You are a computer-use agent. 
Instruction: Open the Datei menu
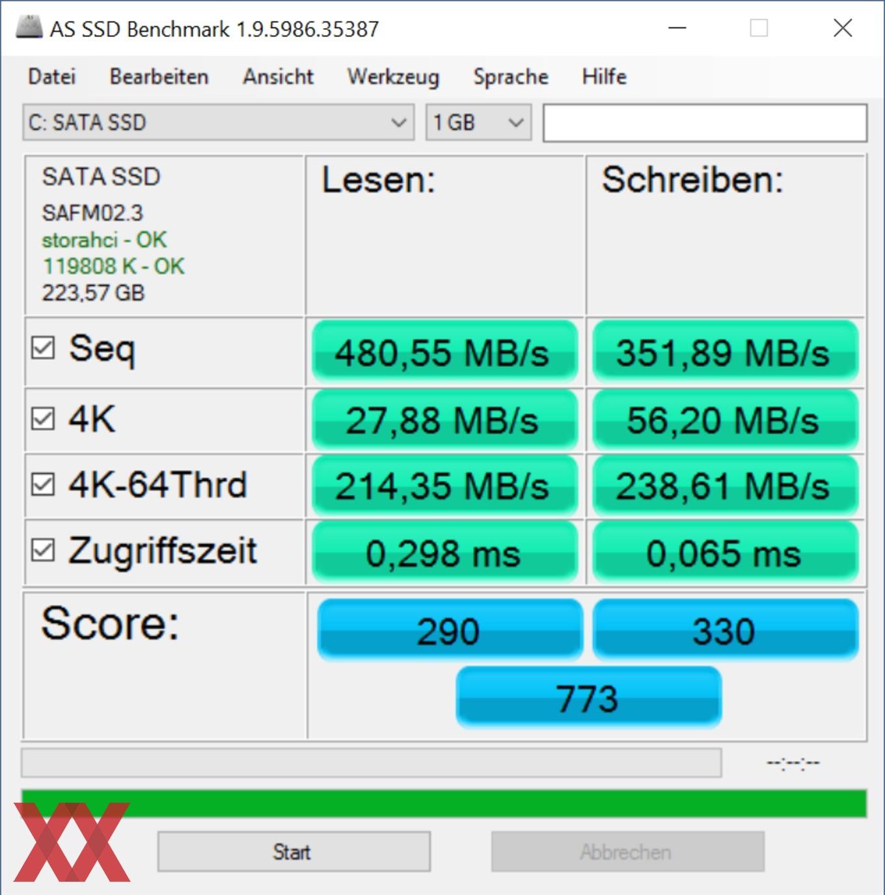52,77
